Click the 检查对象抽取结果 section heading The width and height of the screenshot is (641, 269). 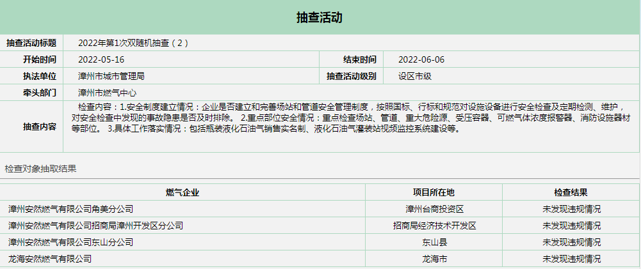tap(41, 169)
